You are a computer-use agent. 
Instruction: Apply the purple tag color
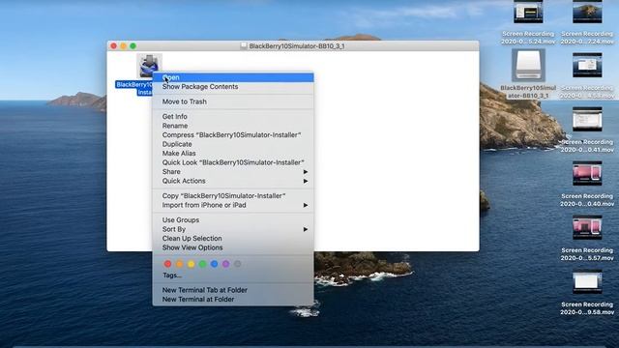point(225,264)
